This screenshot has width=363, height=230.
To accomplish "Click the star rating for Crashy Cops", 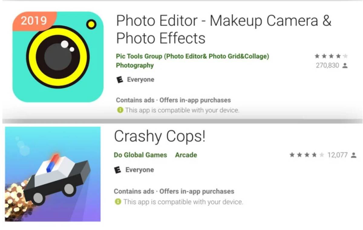I will (x=307, y=155).
